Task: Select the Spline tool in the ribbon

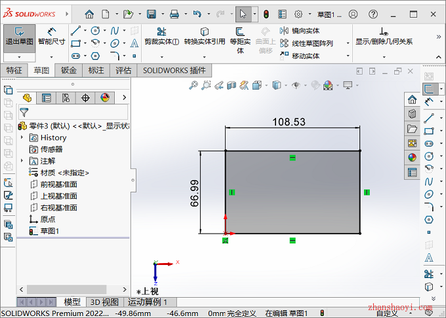Action: pos(115,31)
